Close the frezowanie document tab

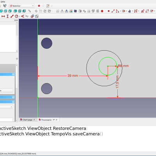57,120
